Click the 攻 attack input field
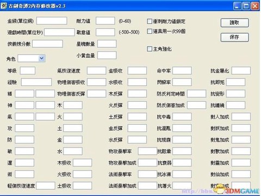261x196 pixels. (x=24, y=128)
